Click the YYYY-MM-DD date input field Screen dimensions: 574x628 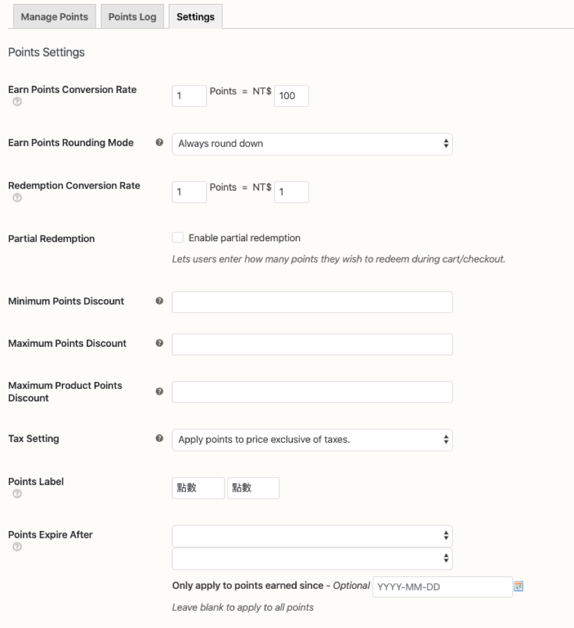pos(442,587)
